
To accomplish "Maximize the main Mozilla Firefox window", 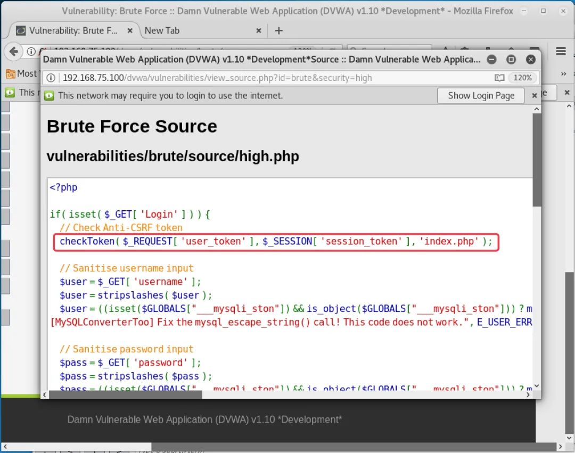I will pyautogui.click(x=544, y=11).
